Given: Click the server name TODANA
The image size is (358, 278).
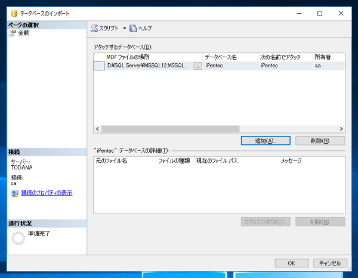Looking at the screenshot, I should [x=21, y=168].
